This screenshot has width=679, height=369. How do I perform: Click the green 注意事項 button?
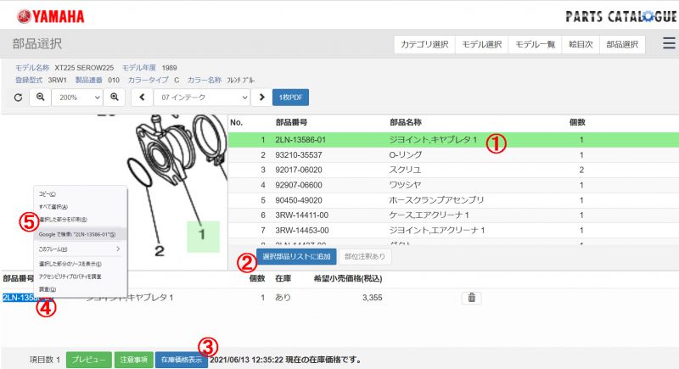tap(134, 360)
